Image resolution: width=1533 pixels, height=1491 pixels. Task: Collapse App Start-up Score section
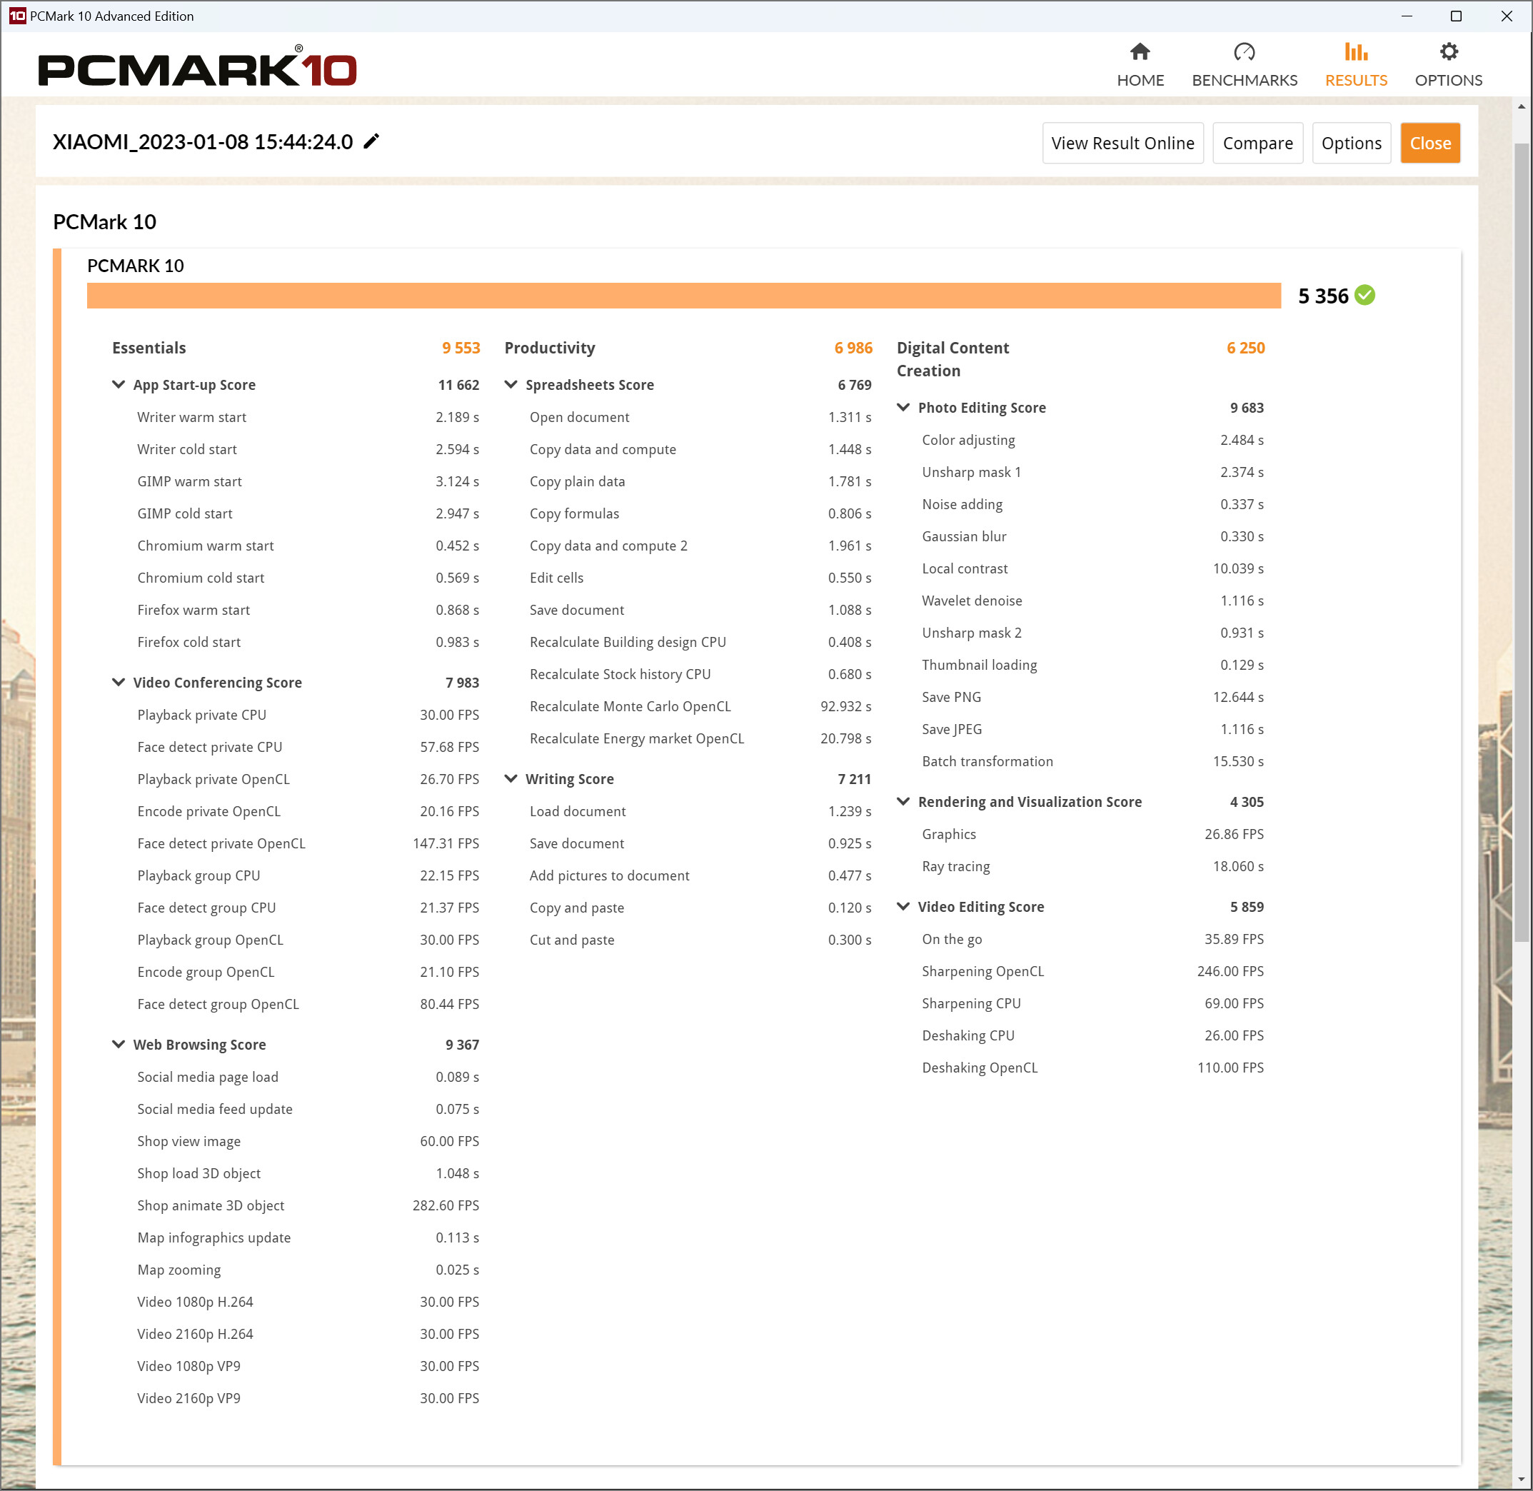[x=119, y=384]
